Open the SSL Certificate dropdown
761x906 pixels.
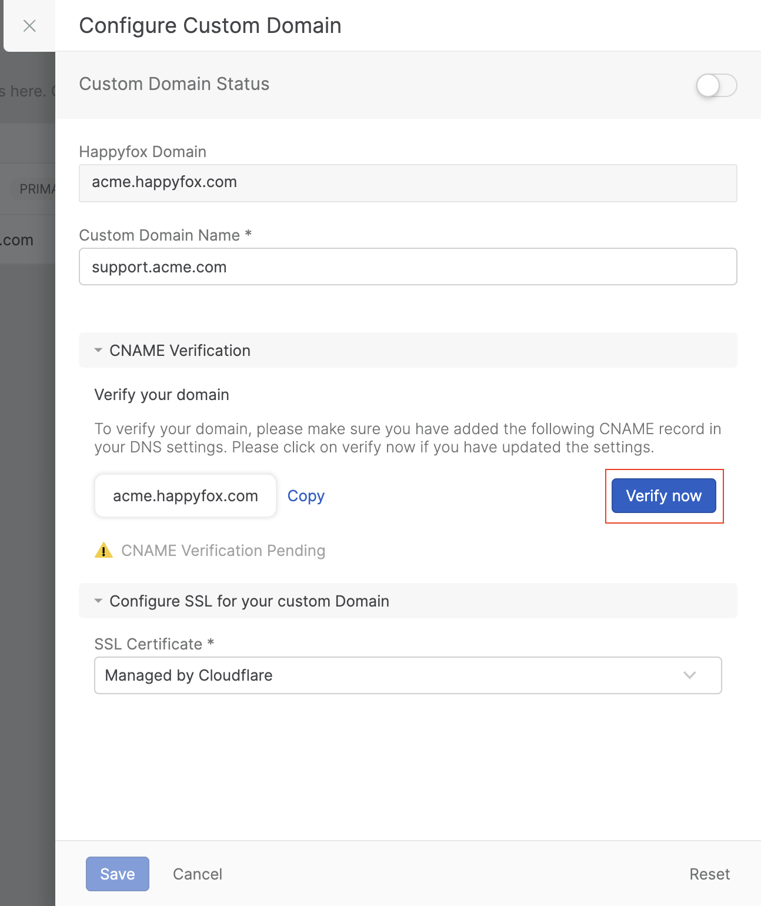click(x=408, y=675)
